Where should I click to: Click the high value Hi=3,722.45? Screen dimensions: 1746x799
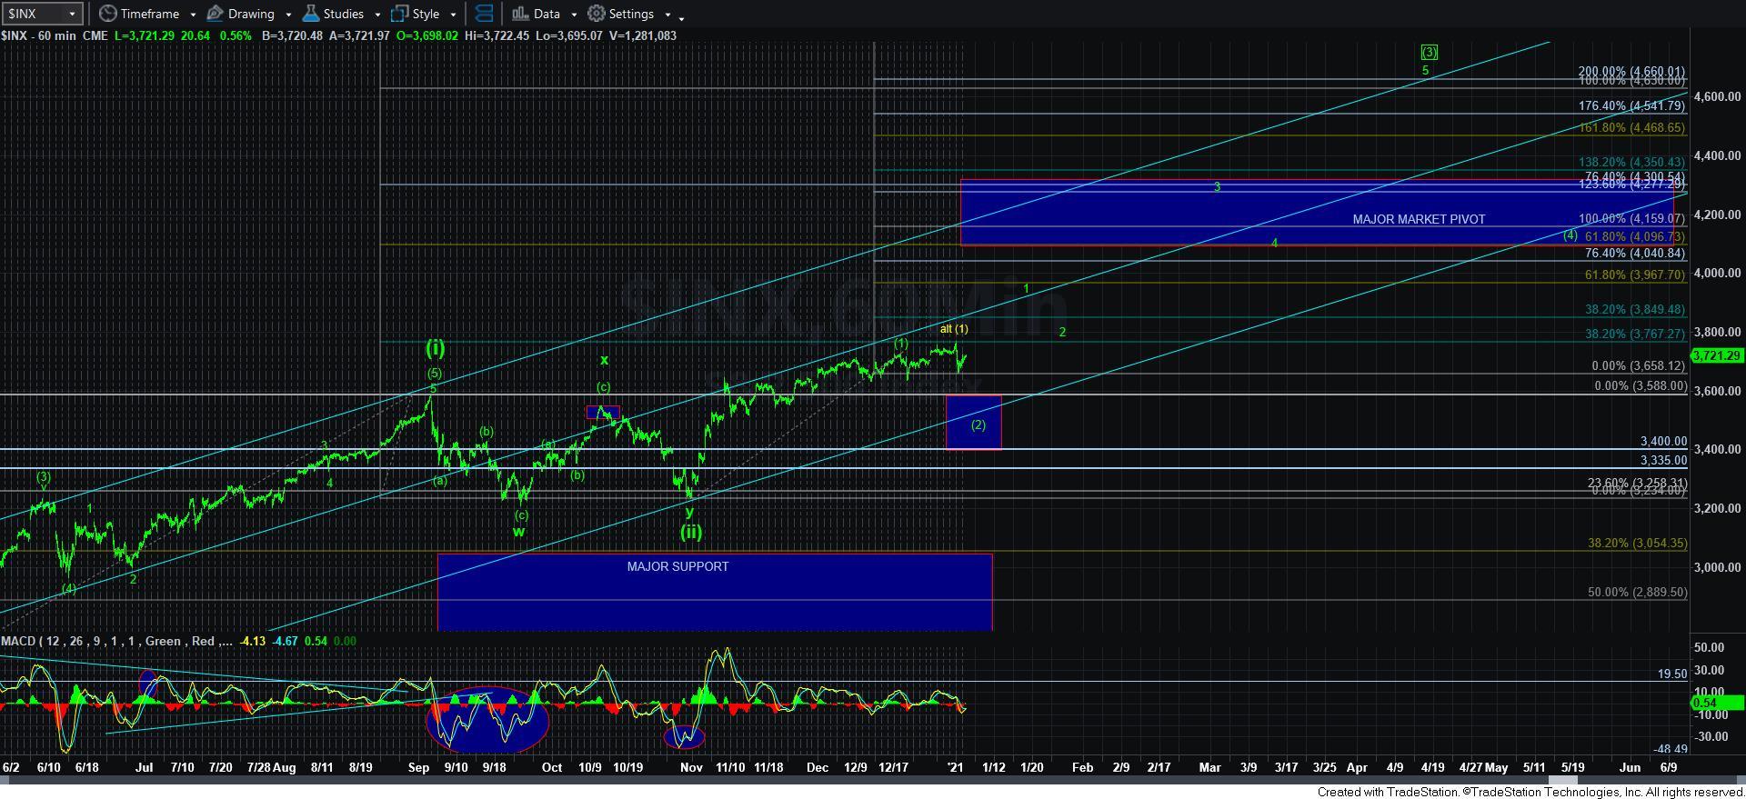tap(497, 35)
